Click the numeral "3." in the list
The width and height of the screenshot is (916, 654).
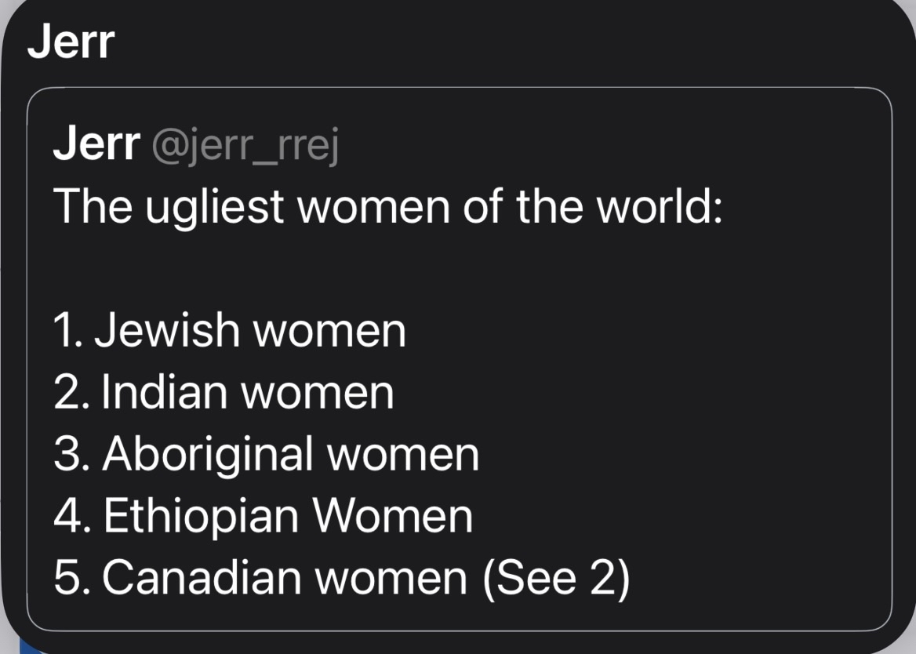click(73, 454)
